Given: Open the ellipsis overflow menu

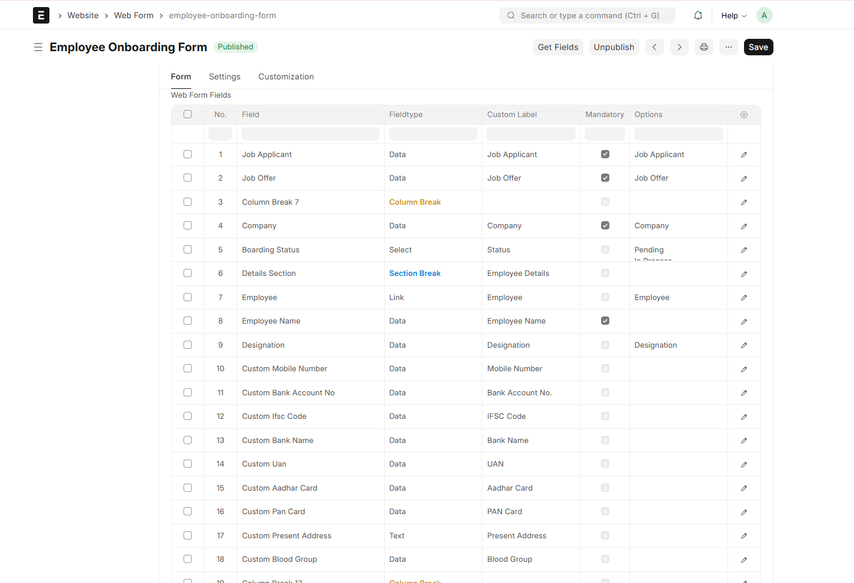Looking at the screenshot, I should point(728,46).
